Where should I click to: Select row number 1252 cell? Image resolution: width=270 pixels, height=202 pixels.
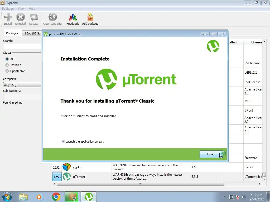tap(57, 167)
